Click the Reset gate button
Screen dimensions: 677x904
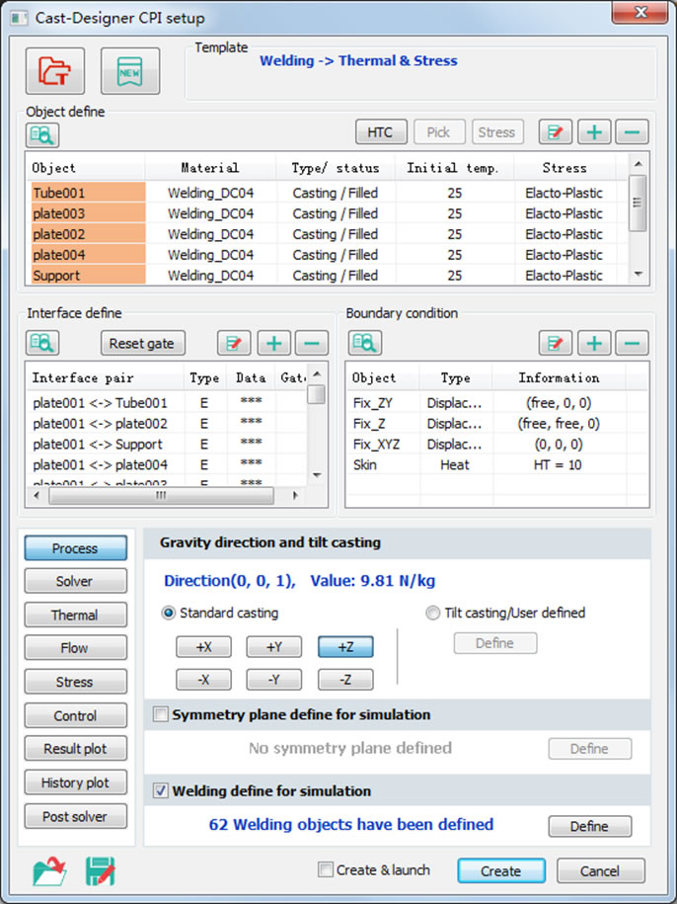[x=143, y=343]
